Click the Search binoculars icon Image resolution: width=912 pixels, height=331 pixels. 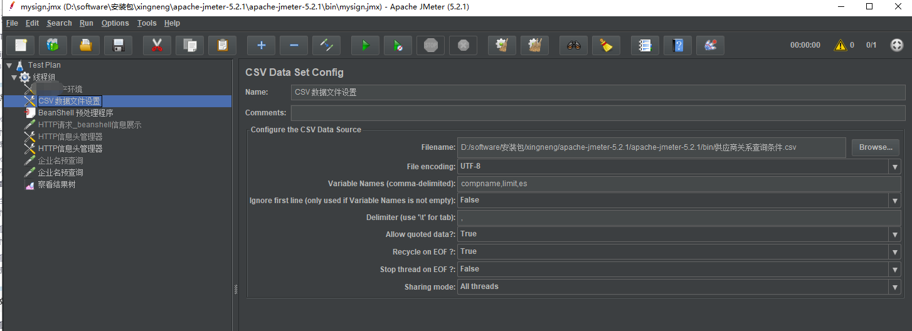(573, 45)
